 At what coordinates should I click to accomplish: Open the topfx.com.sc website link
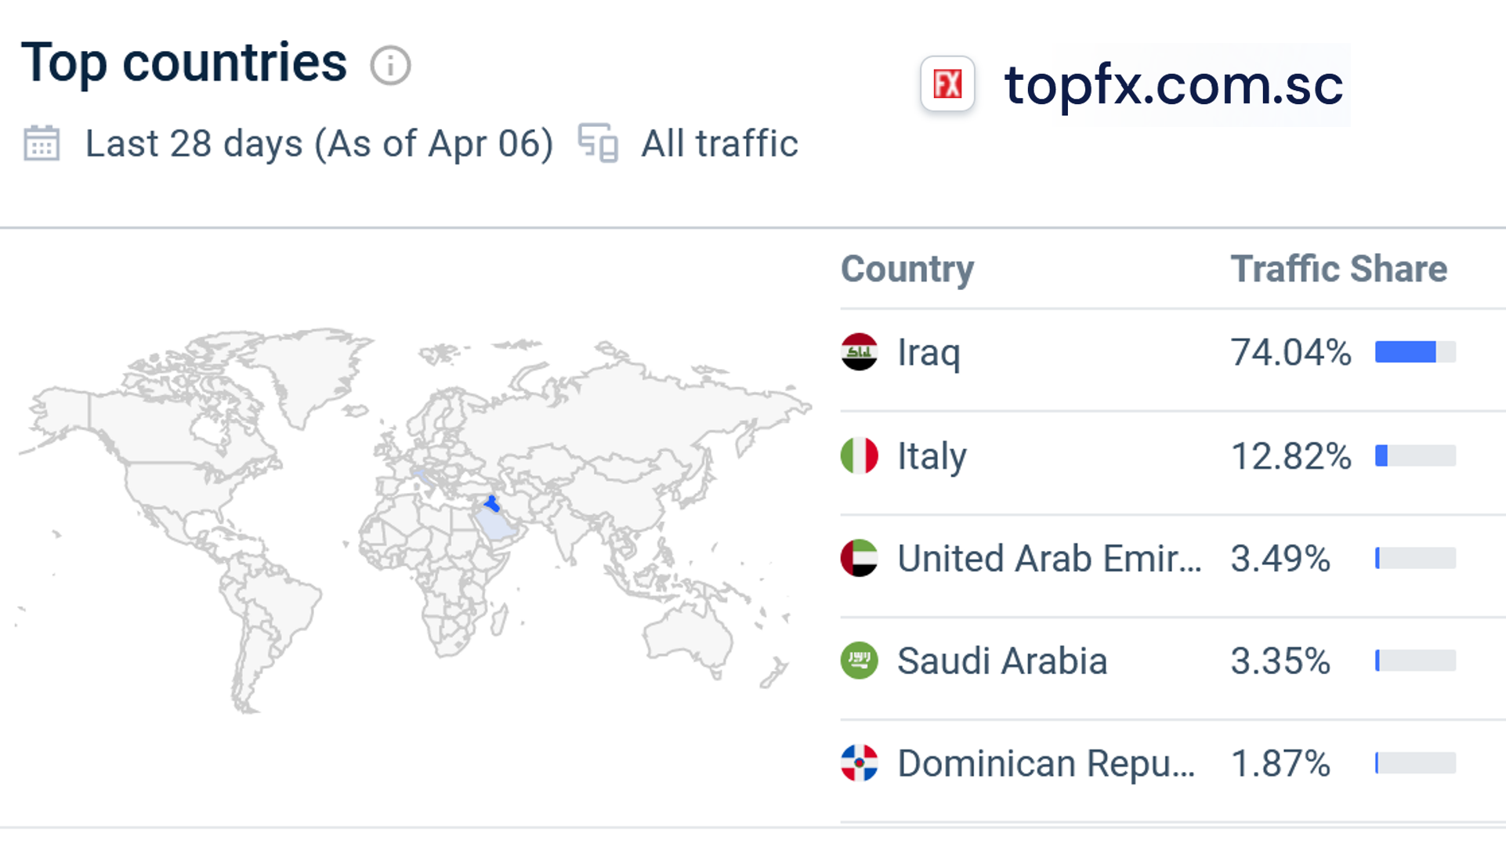[1173, 86]
